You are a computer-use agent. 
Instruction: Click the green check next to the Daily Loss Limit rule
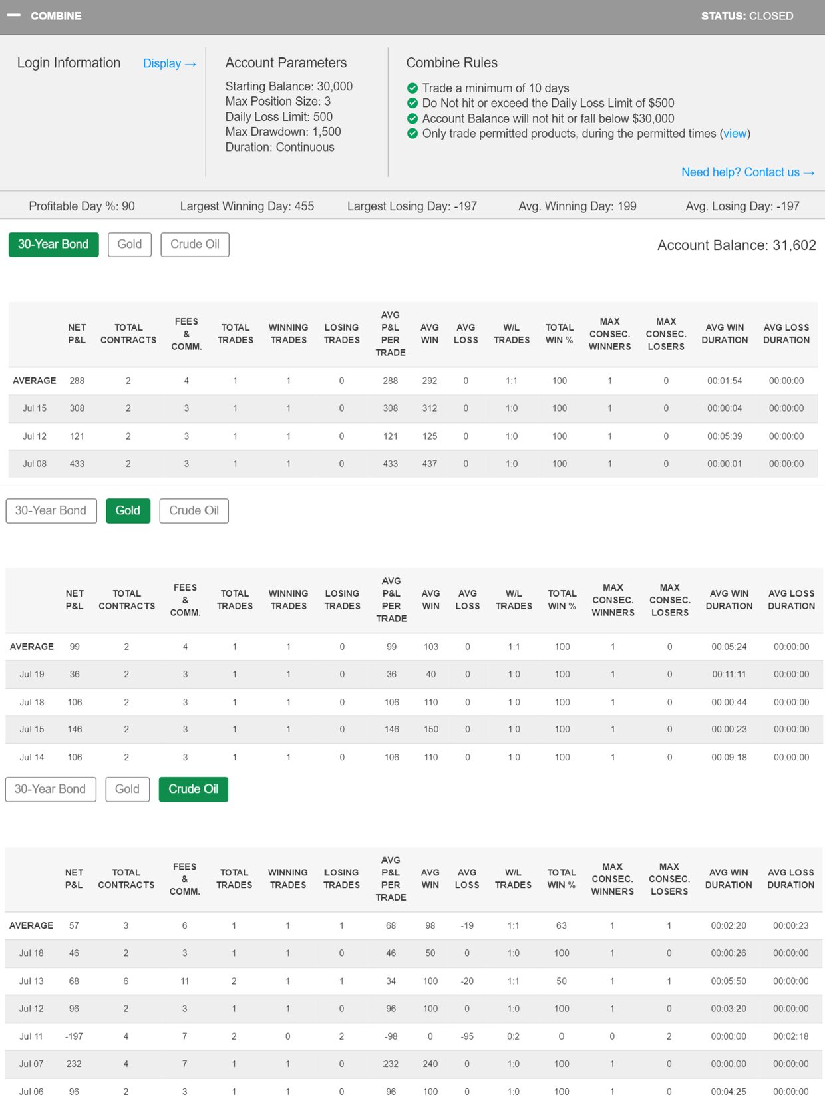click(x=412, y=103)
